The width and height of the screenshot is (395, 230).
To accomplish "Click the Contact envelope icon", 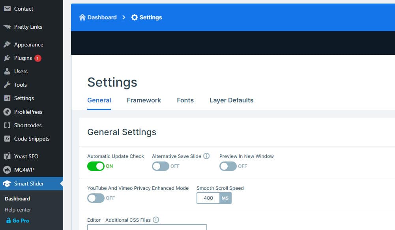I will pyautogui.click(x=7, y=9).
